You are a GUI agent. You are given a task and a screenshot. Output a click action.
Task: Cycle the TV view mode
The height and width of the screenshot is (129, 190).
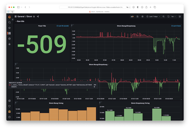coord(180,17)
